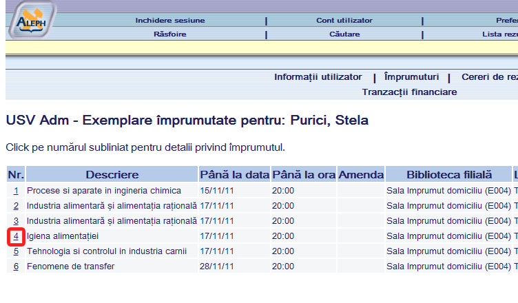
Task: Open loan number 2 details
Action: point(16,206)
